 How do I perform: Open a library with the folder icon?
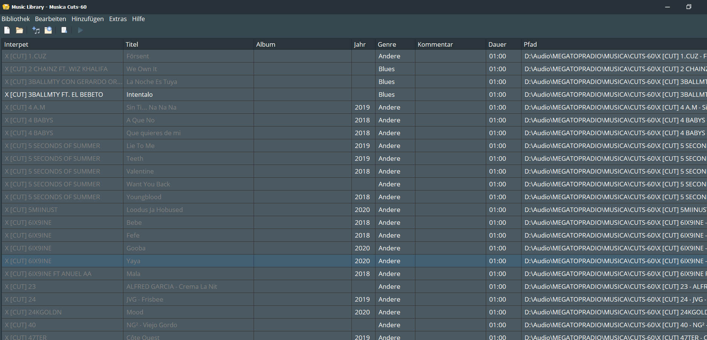point(20,30)
